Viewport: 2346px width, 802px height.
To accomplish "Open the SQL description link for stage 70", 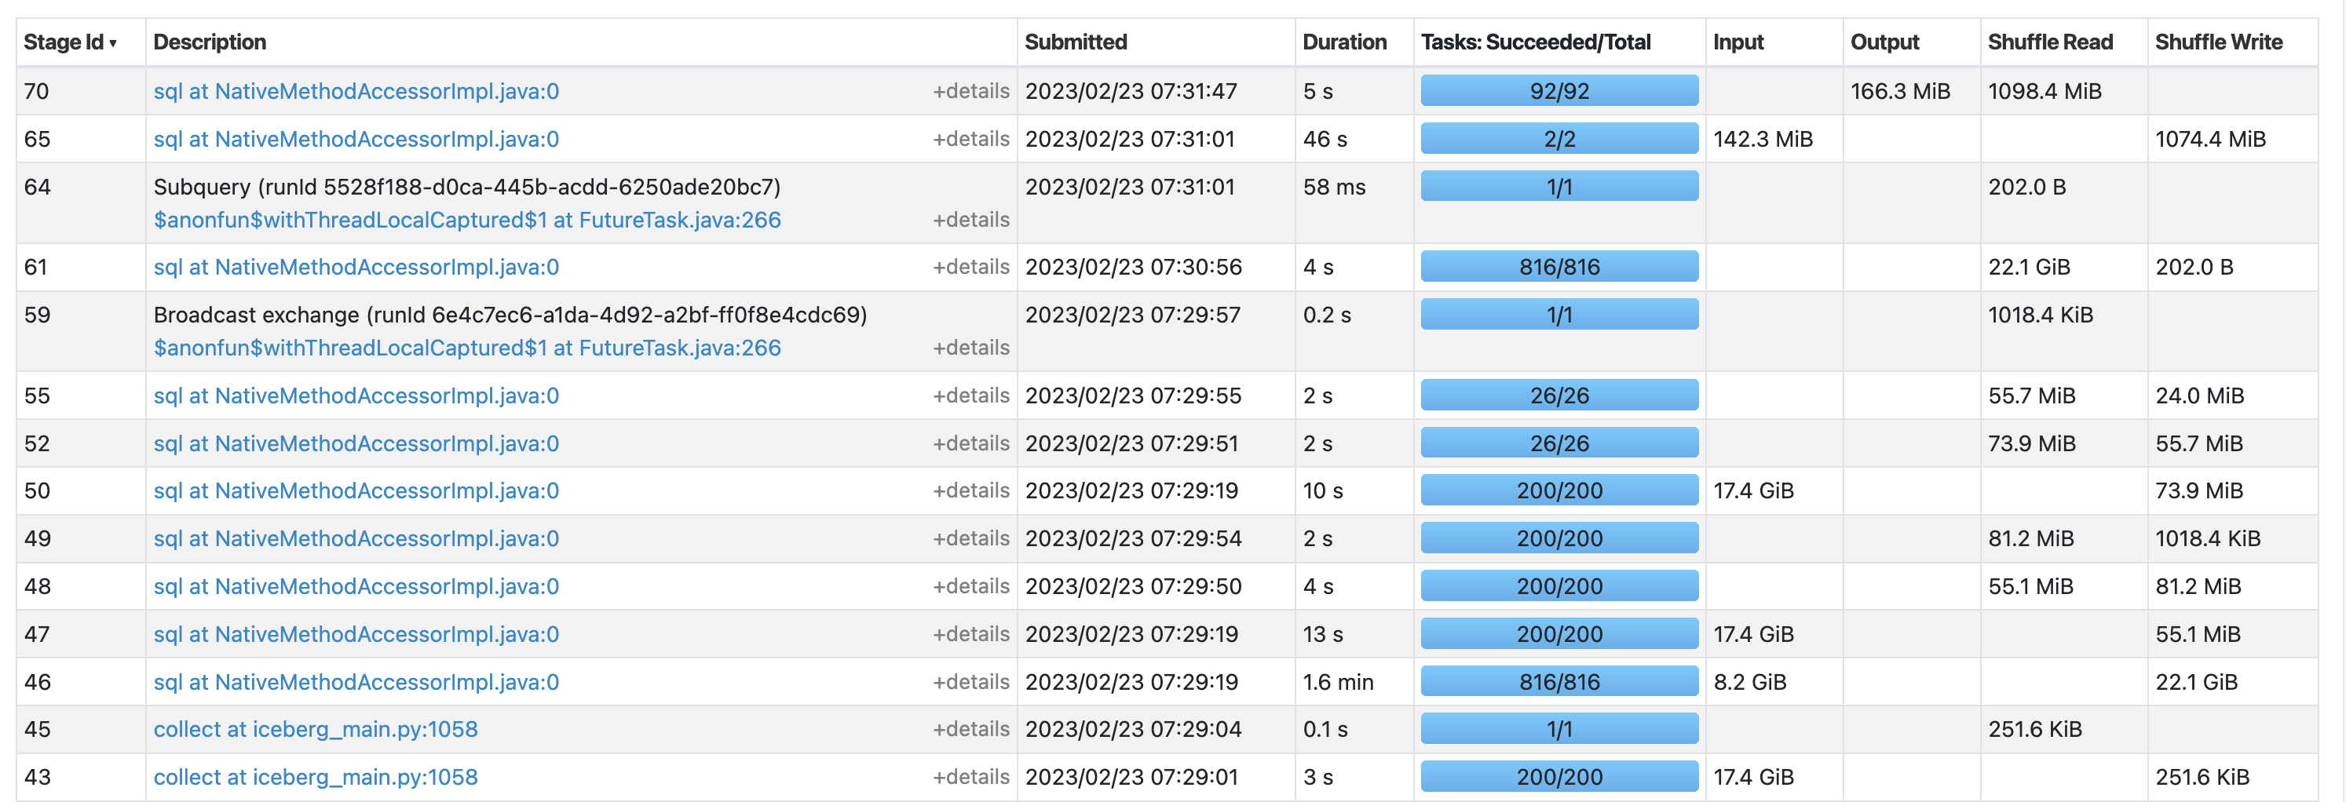I will (356, 91).
